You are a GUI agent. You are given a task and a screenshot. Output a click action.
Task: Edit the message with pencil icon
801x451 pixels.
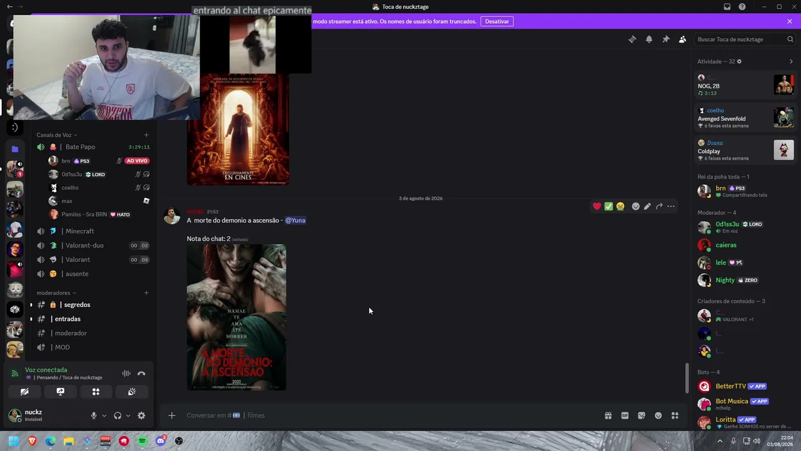point(647,206)
